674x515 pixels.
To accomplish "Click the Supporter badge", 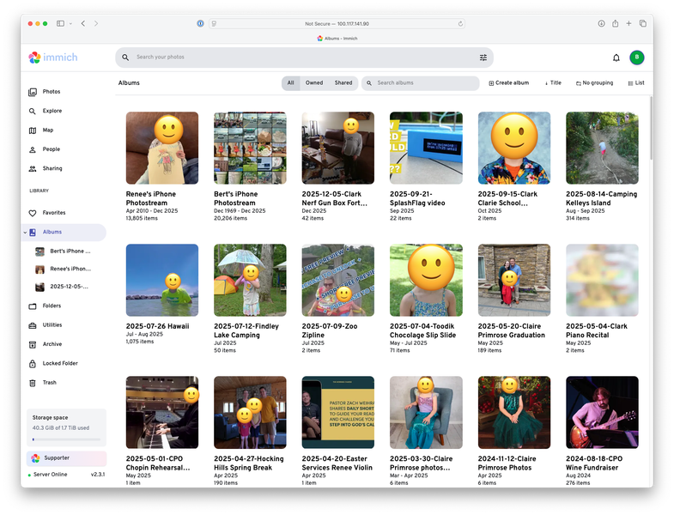I will [x=67, y=458].
